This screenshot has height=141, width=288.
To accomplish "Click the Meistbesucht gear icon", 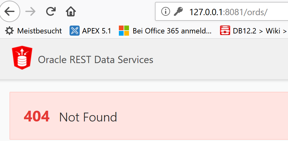I will [x=9, y=31].
